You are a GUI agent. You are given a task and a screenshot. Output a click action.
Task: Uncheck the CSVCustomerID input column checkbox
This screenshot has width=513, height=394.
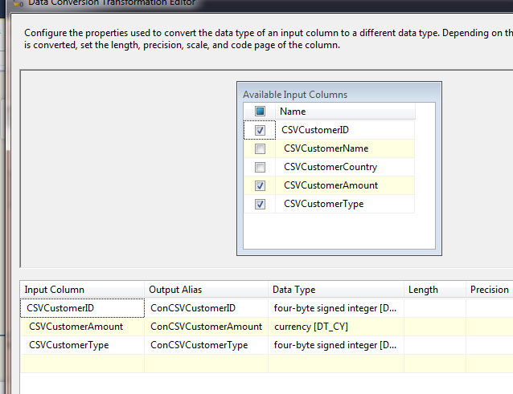pos(260,130)
